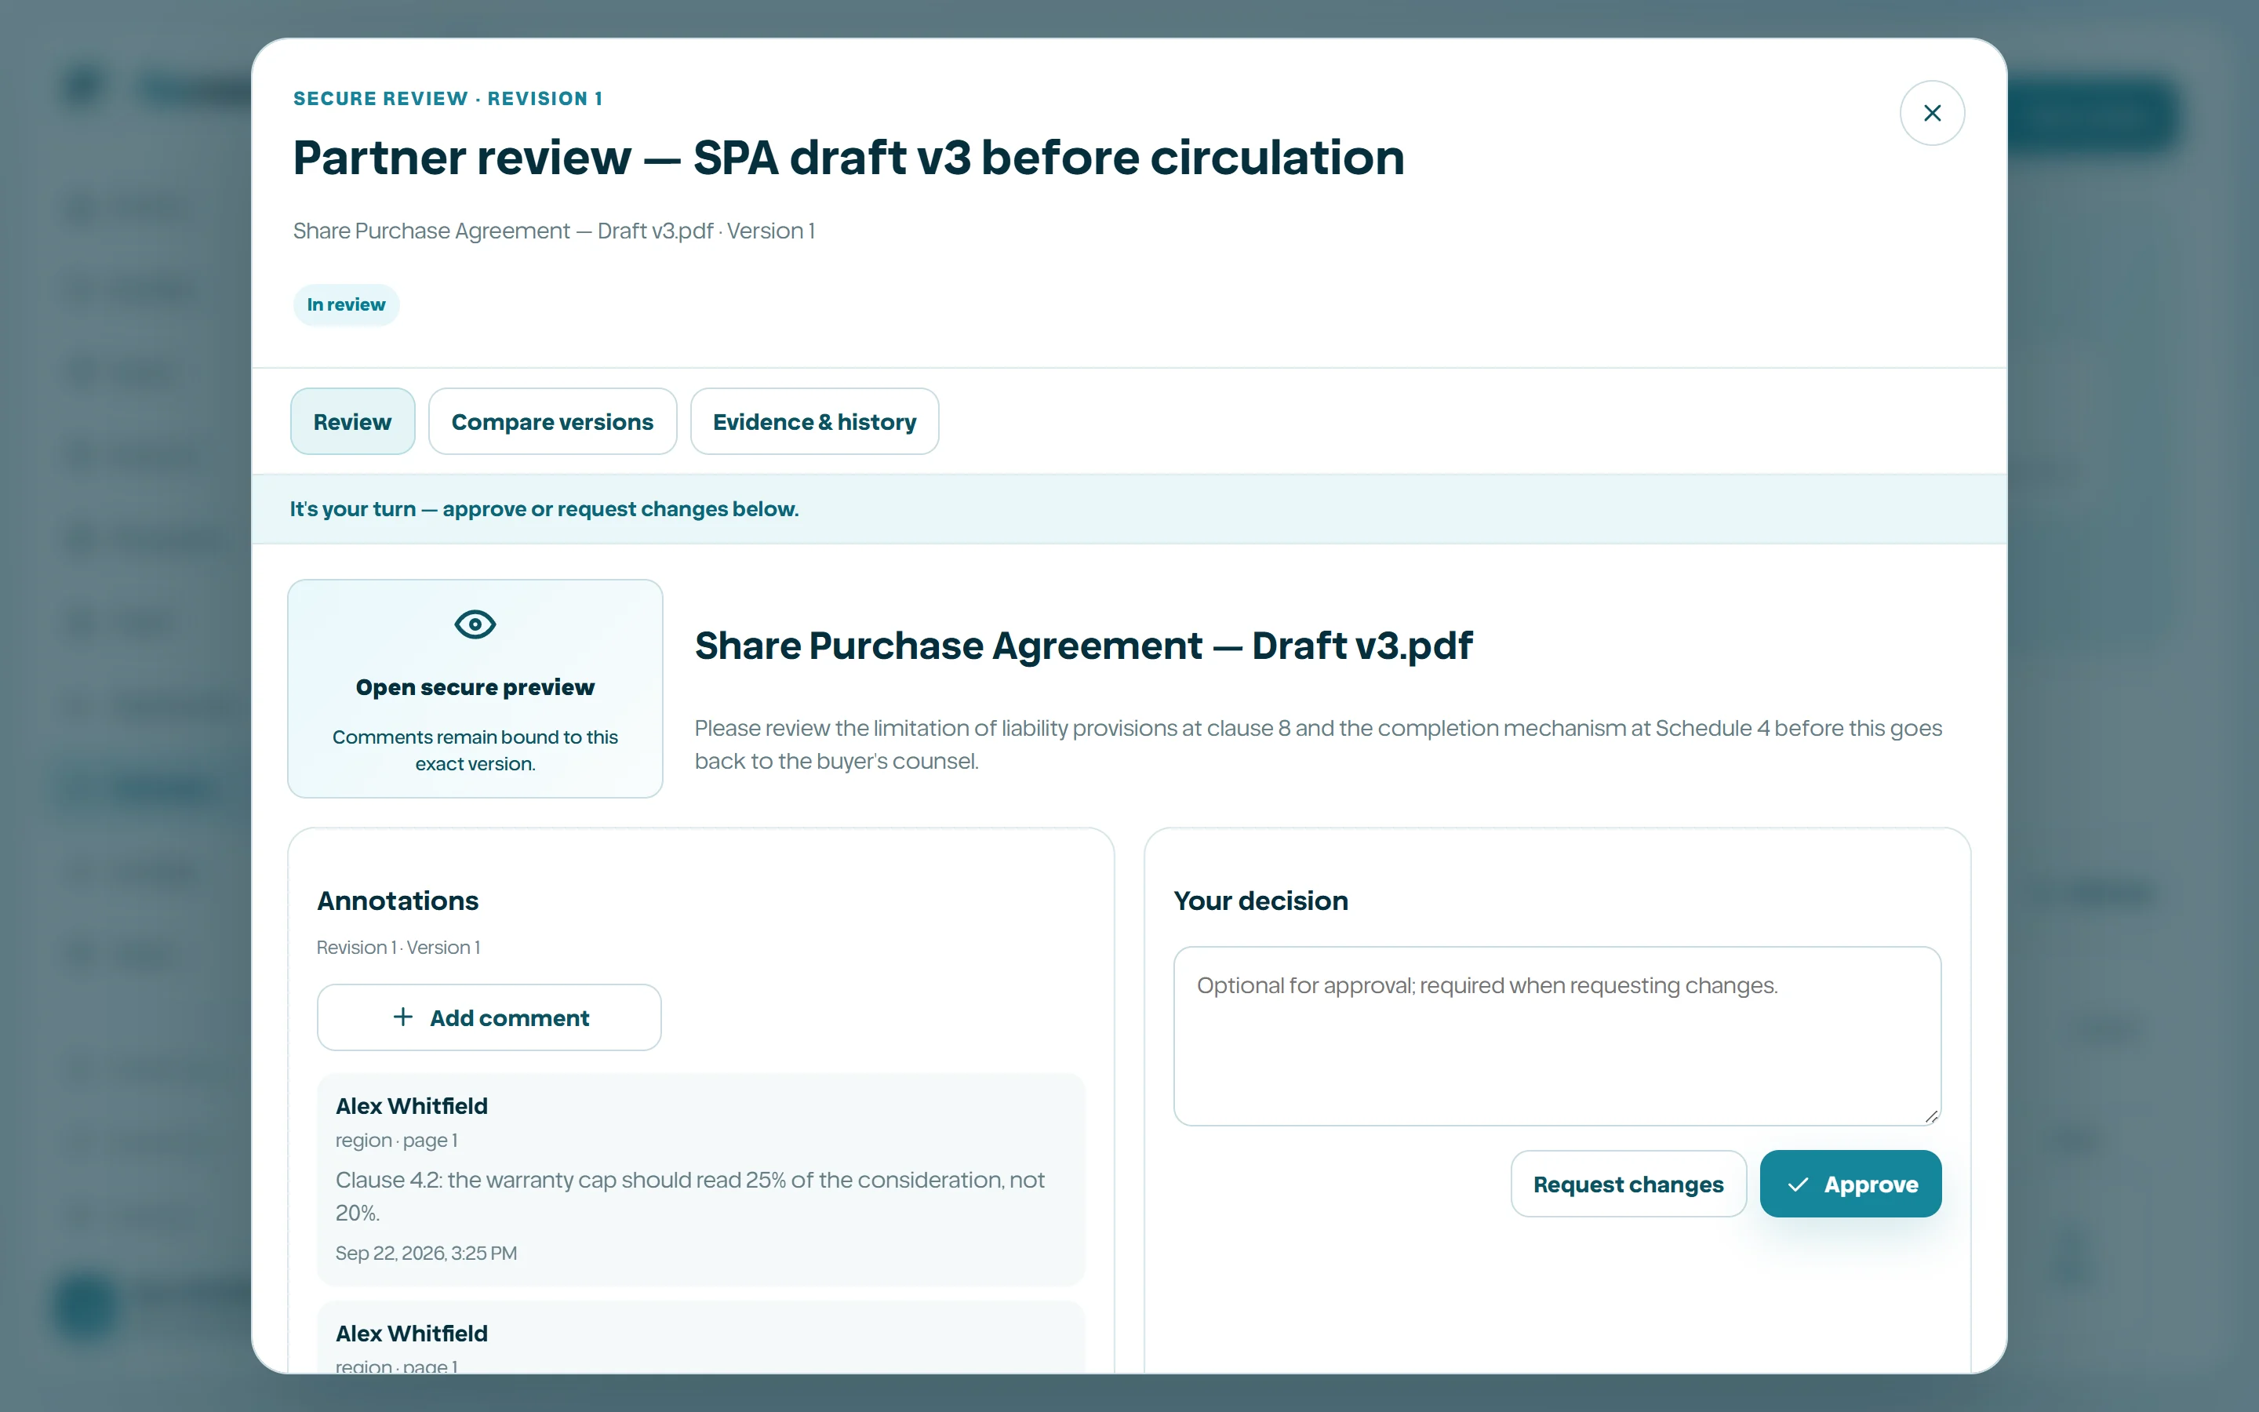
Task: Click the plus icon beside Add comment
Action: [x=403, y=1016]
